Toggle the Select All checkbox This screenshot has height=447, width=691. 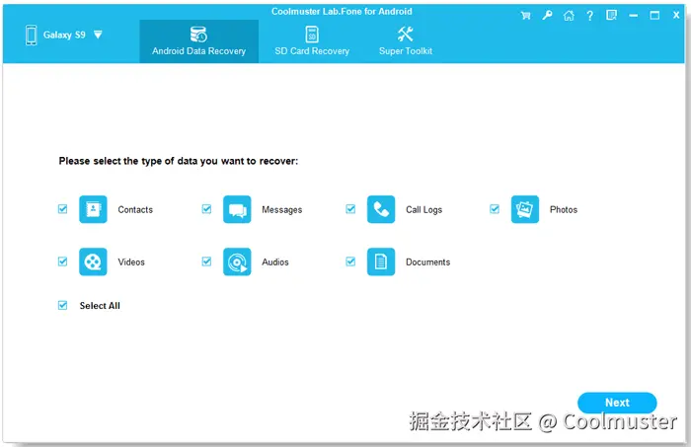tap(62, 305)
